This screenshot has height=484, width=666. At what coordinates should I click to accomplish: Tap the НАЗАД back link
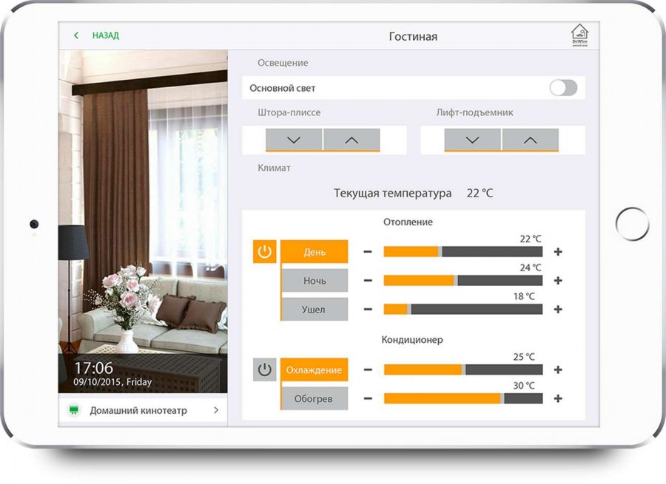105,35
